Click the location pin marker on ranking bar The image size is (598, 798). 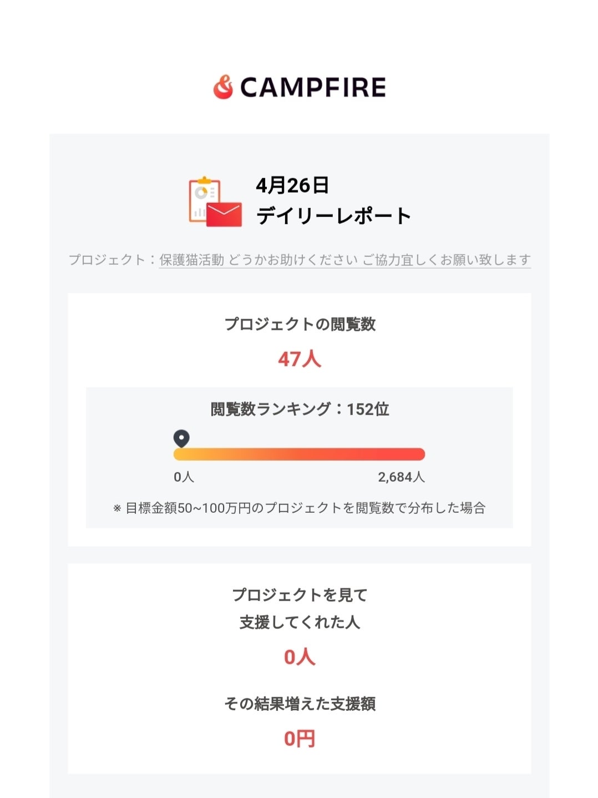tap(181, 438)
